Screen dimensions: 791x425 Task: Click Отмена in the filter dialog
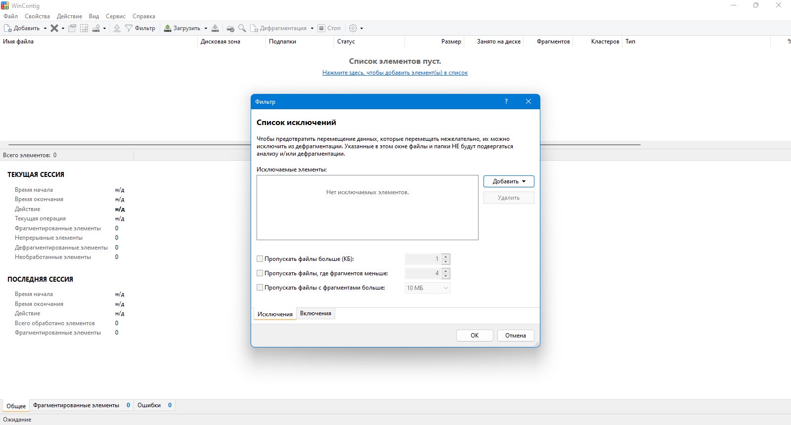[x=516, y=336]
